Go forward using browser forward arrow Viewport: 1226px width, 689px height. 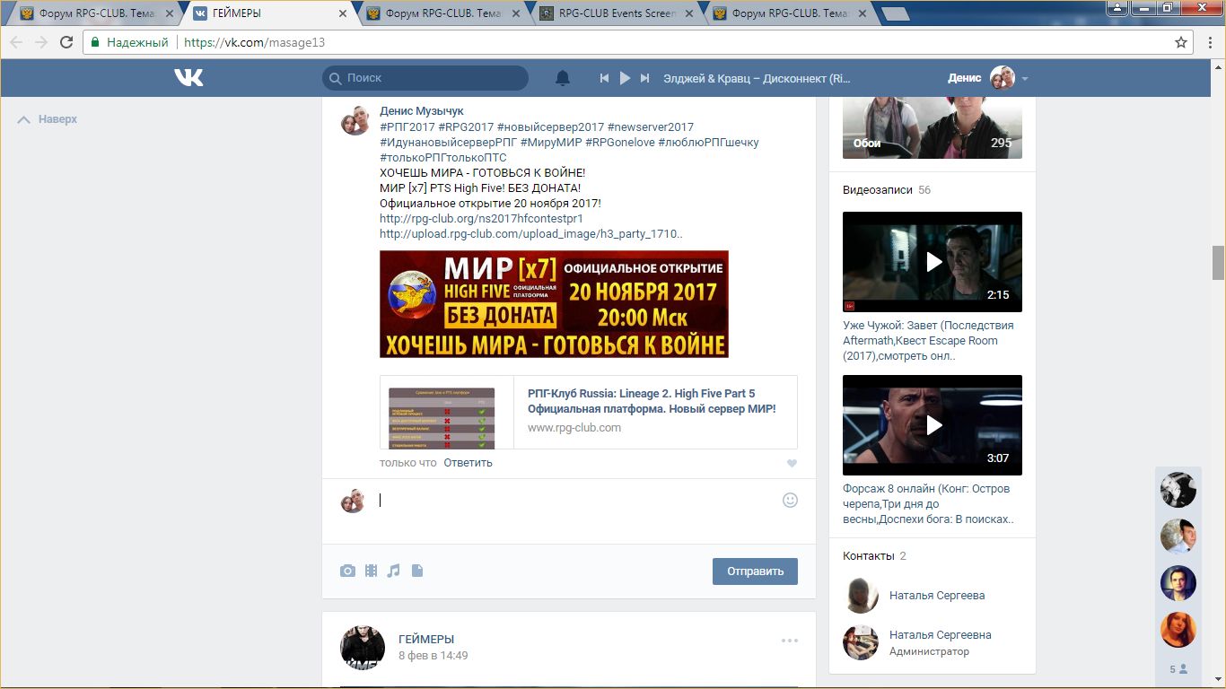pyautogui.click(x=41, y=42)
